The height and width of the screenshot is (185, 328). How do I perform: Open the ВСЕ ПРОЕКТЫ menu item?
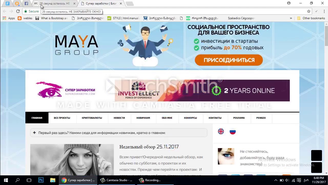(x=62, y=118)
